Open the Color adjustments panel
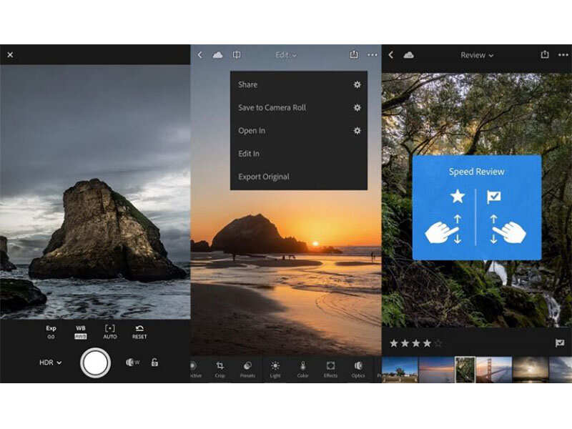 tap(302, 366)
